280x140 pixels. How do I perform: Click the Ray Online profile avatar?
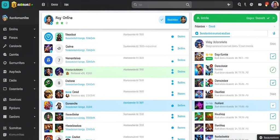[49, 20]
